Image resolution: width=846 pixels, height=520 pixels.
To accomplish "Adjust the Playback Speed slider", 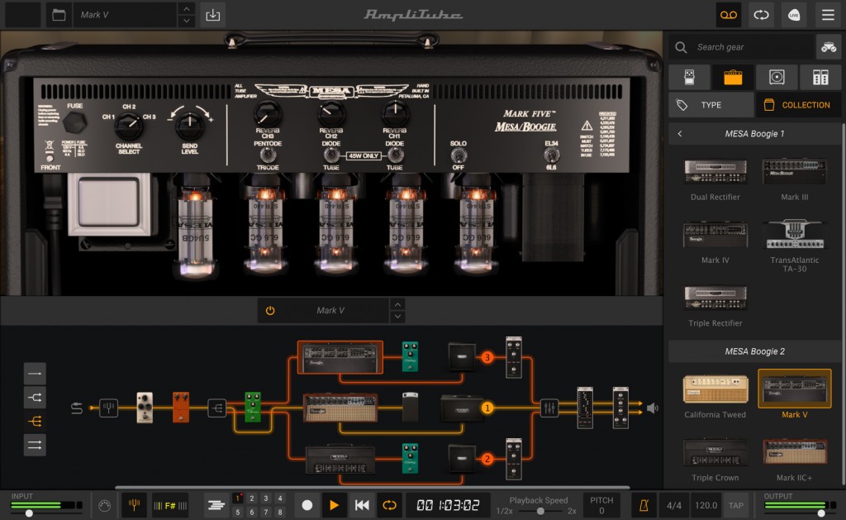I will click(x=539, y=511).
